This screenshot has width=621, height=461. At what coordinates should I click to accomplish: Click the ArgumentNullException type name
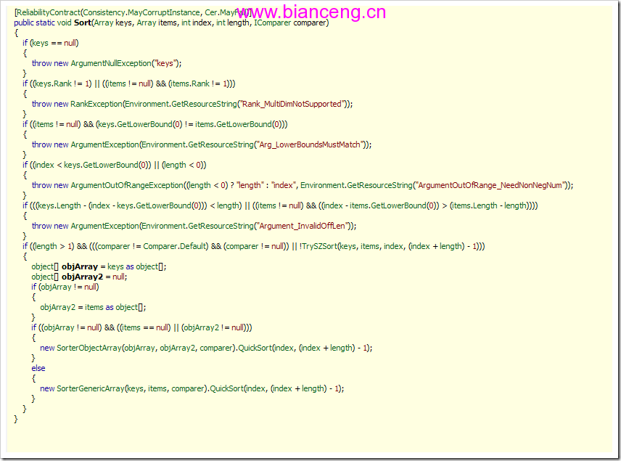pos(111,63)
